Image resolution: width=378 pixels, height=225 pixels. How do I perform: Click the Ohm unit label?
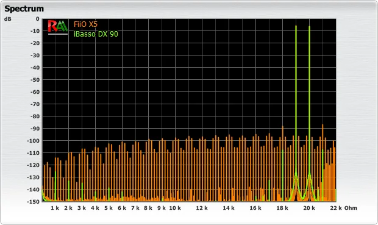[351, 208]
